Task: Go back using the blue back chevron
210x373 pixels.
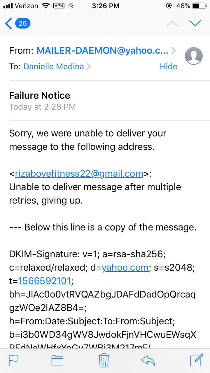Action: (x=9, y=23)
